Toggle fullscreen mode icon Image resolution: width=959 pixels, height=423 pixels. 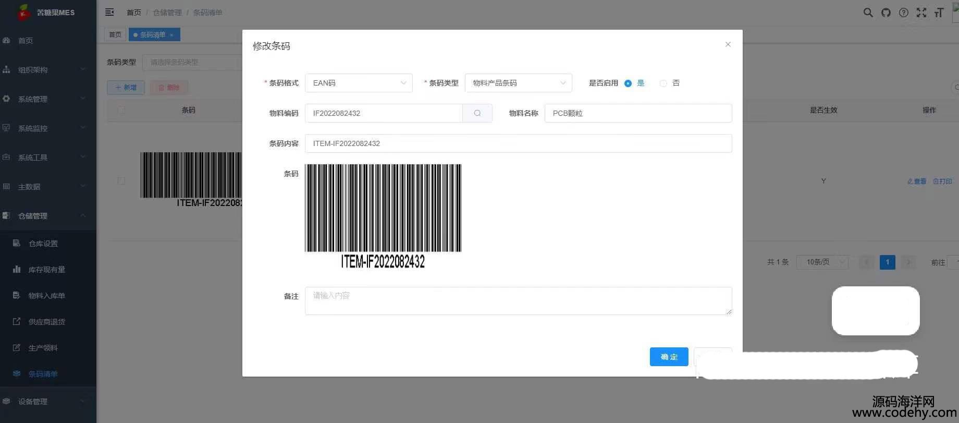(921, 13)
